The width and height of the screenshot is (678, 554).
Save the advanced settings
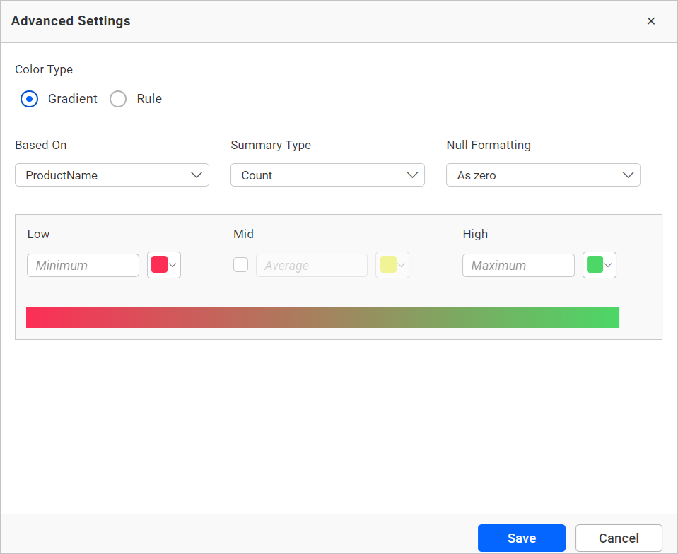pyautogui.click(x=521, y=538)
